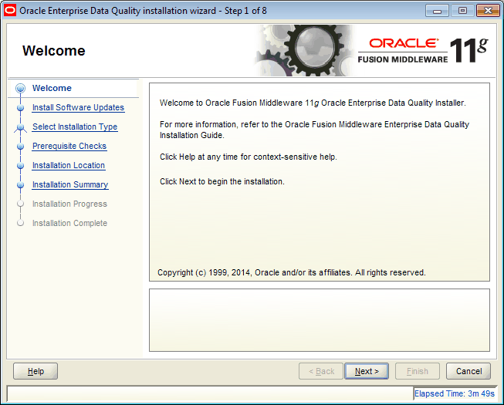Click the Select Installation Type step bullet
Screen dimensions: 504x405
tap(20, 127)
